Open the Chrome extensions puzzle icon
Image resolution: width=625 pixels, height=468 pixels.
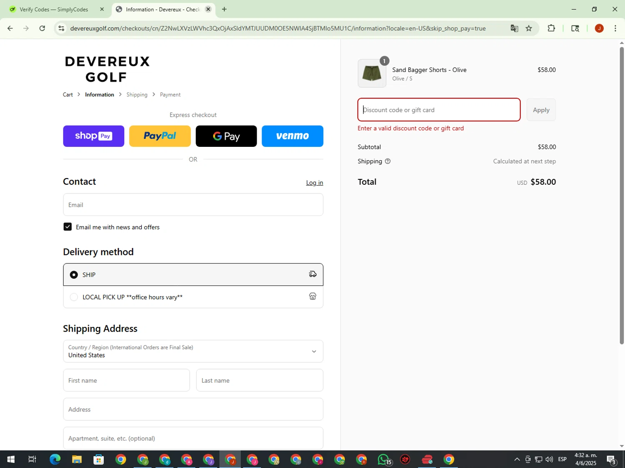[x=551, y=28]
